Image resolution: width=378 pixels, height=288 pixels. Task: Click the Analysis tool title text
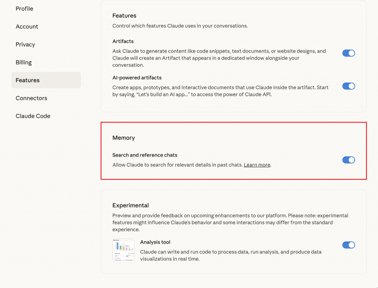(155, 242)
